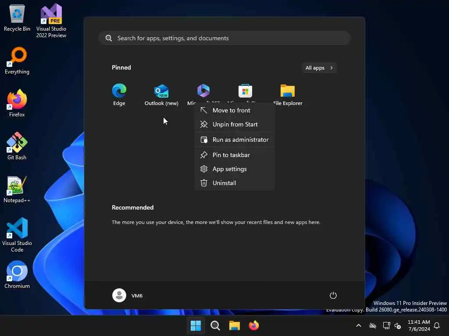Select the Notepad++ desktop shortcut

(17, 189)
